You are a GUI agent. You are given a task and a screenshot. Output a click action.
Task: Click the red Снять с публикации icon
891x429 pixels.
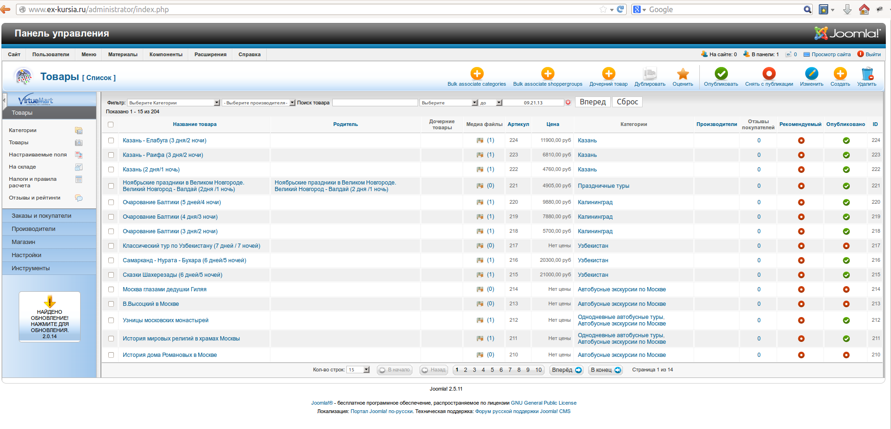(x=769, y=74)
